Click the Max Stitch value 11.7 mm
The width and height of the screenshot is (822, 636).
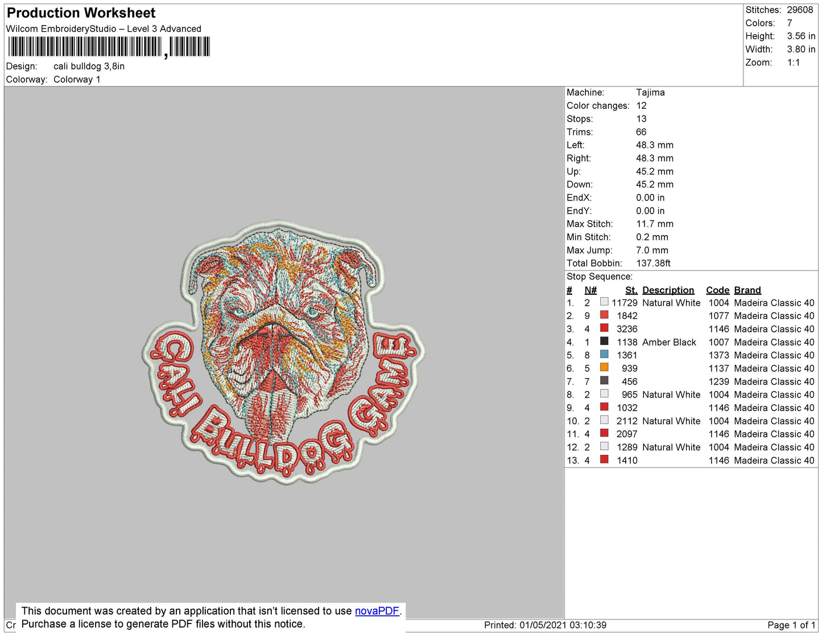[655, 224]
